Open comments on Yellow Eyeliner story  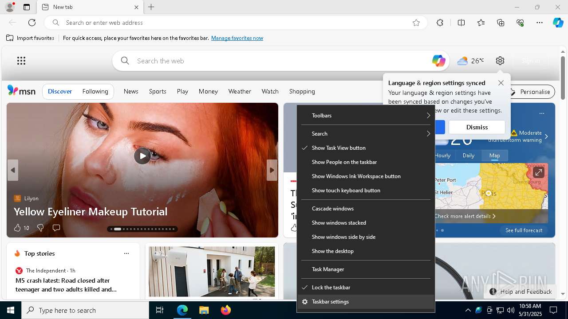(x=56, y=228)
